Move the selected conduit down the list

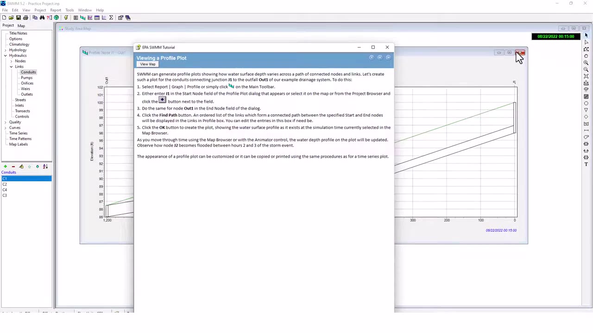[x=38, y=166]
